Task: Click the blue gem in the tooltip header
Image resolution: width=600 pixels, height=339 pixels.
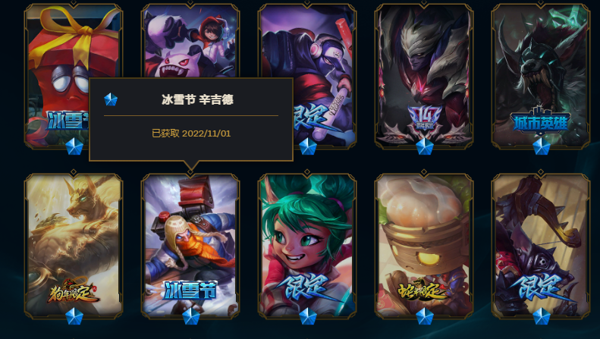Action: click(111, 99)
